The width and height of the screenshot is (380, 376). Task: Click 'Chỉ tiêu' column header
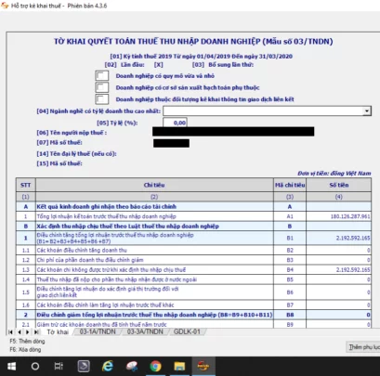[x=154, y=185]
